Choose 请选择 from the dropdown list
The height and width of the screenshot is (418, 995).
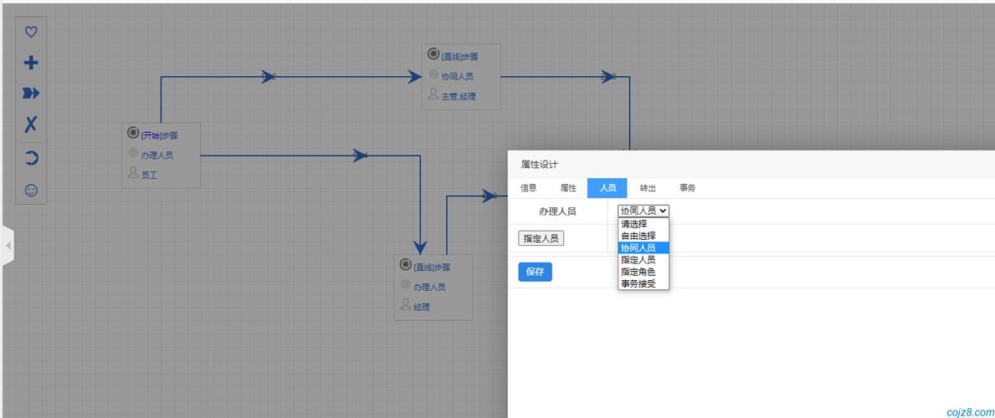[644, 224]
